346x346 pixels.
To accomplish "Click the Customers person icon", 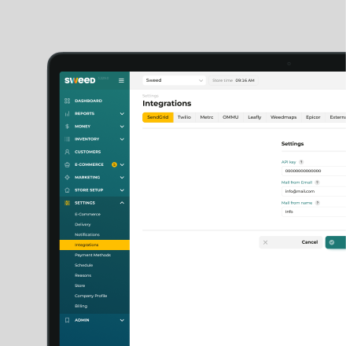I will (67, 152).
